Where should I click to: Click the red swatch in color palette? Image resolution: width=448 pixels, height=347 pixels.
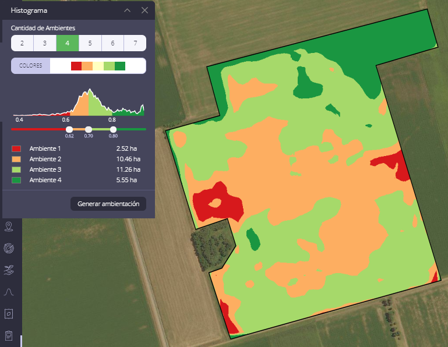coord(76,66)
